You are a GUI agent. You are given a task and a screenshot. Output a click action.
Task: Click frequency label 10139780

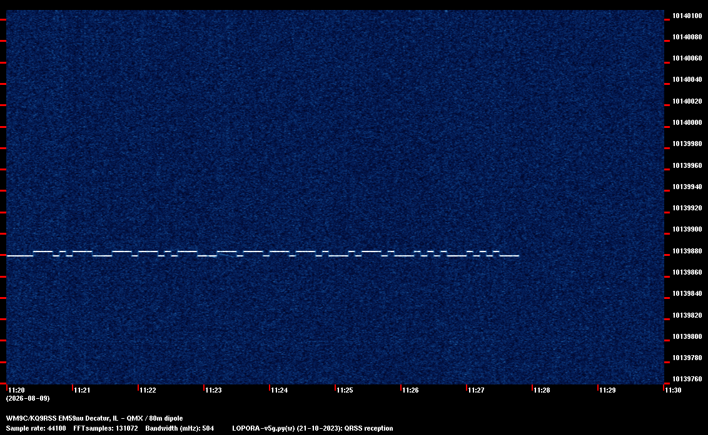click(x=687, y=358)
